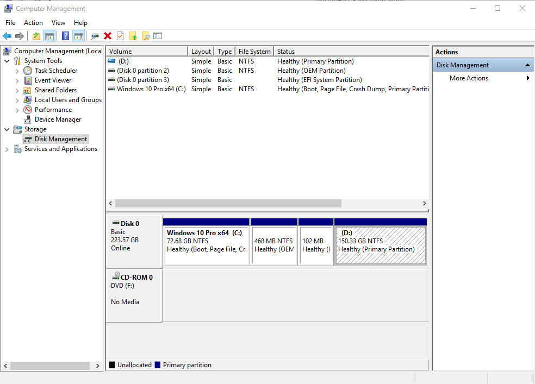Select Computer Management (Local) root node
This screenshot has height=384, width=535.
58,51
